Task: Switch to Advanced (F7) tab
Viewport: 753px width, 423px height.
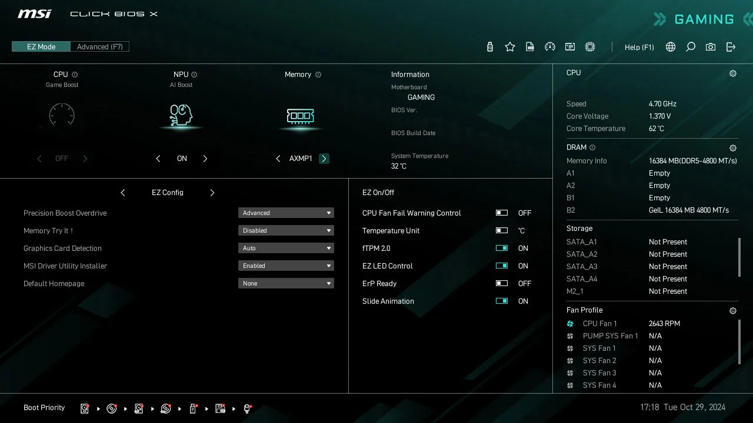Action: tap(100, 46)
